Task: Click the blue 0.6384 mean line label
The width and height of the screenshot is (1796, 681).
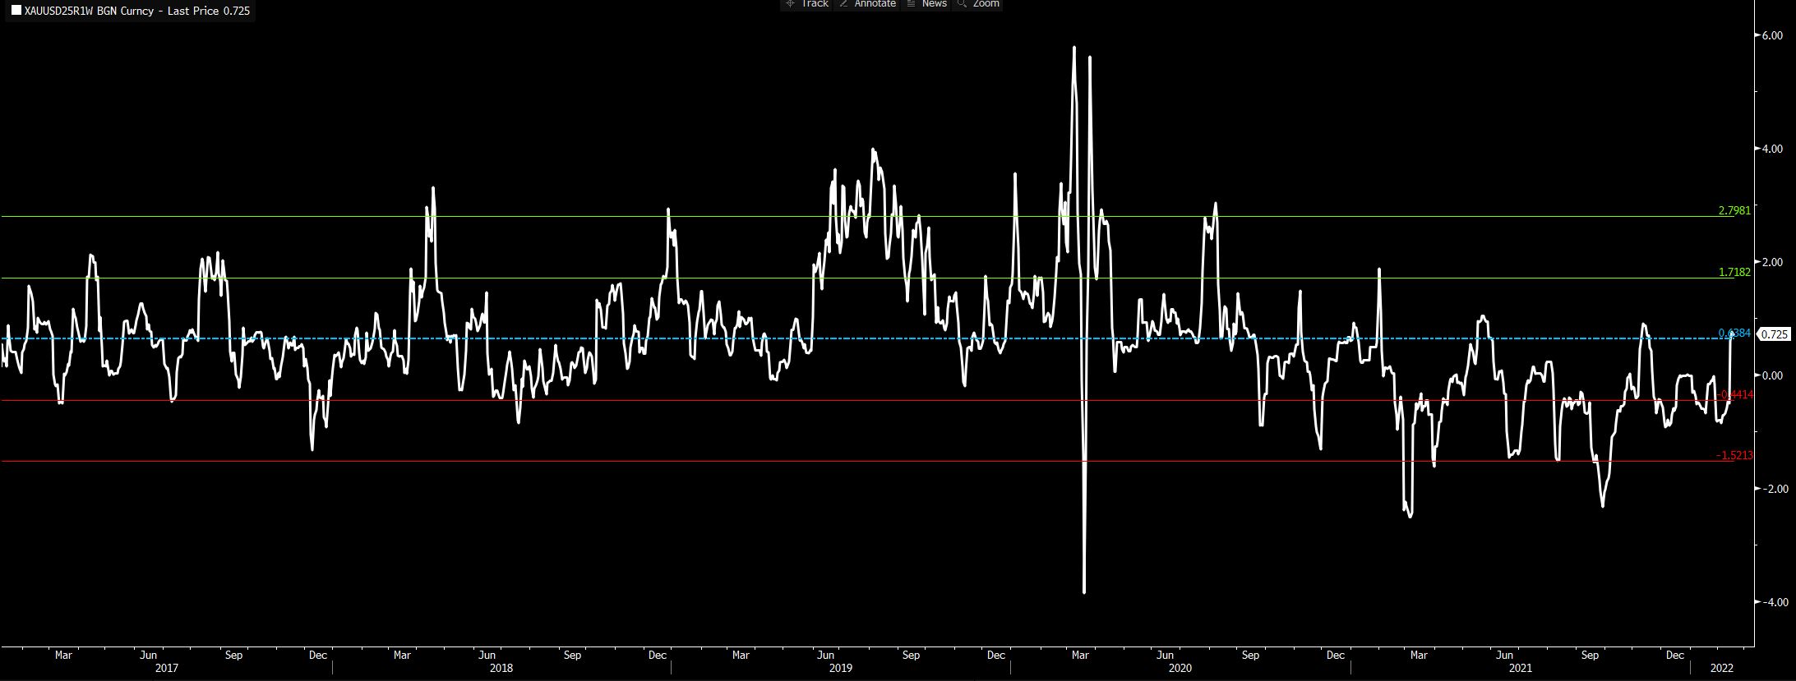Action: click(x=1734, y=333)
